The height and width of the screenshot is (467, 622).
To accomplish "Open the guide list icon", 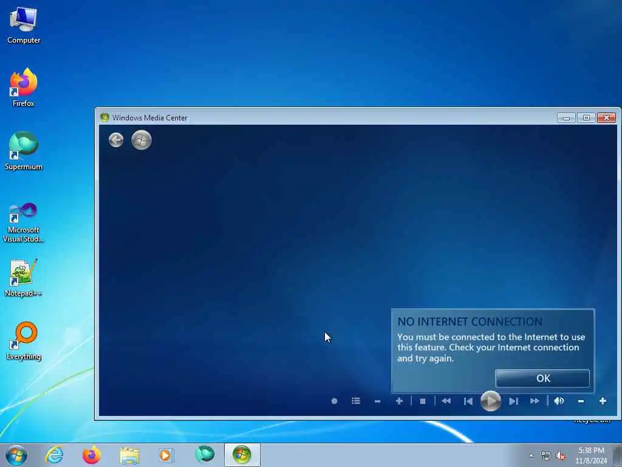I will click(356, 401).
